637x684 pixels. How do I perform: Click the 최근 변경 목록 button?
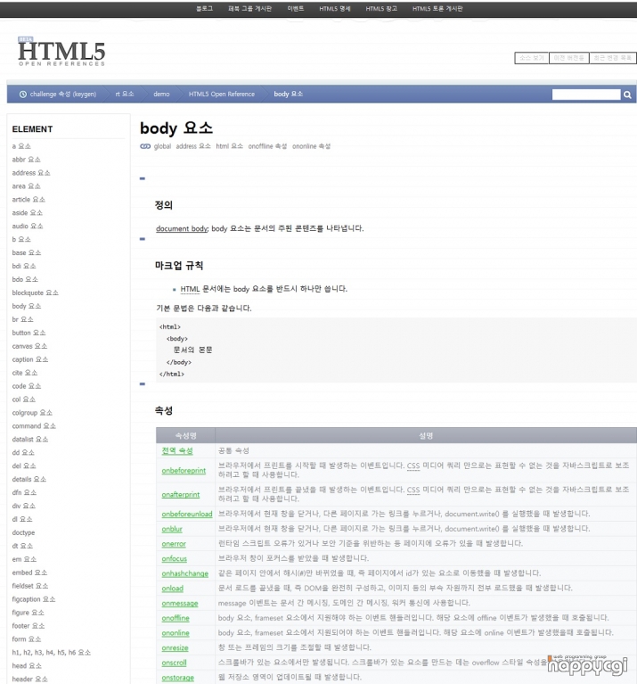613,58
